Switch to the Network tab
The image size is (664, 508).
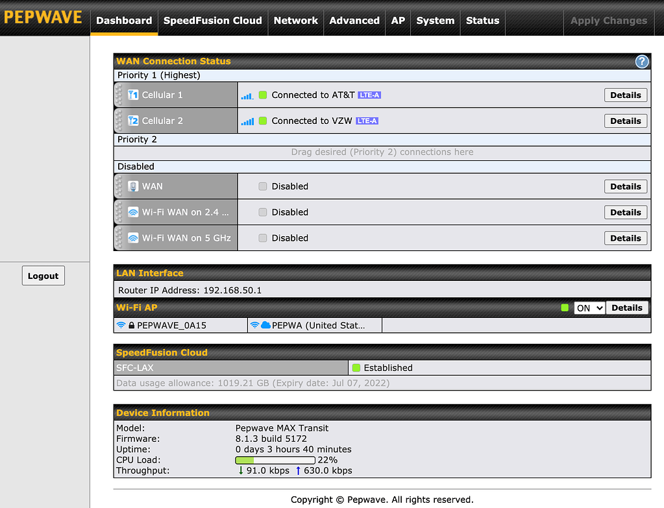[295, 20]
